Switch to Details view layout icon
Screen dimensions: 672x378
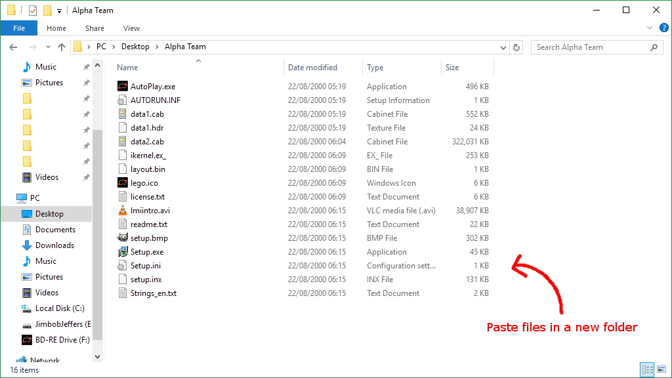coord(647,369)
